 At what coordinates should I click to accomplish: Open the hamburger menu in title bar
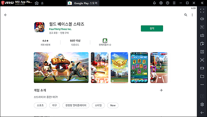coord(174,3)
